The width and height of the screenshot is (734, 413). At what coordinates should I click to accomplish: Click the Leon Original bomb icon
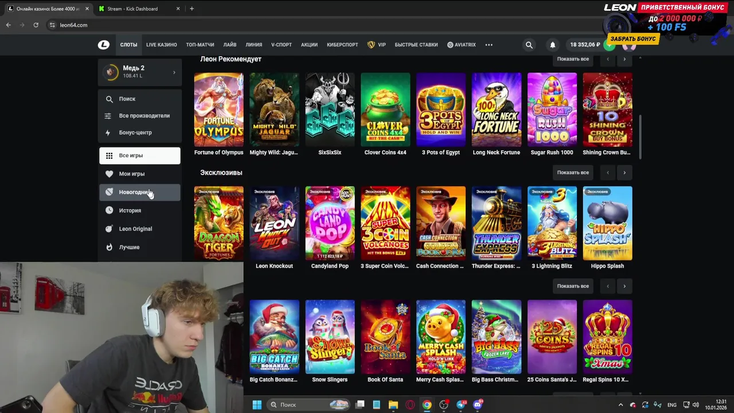(x=109, y=229)
